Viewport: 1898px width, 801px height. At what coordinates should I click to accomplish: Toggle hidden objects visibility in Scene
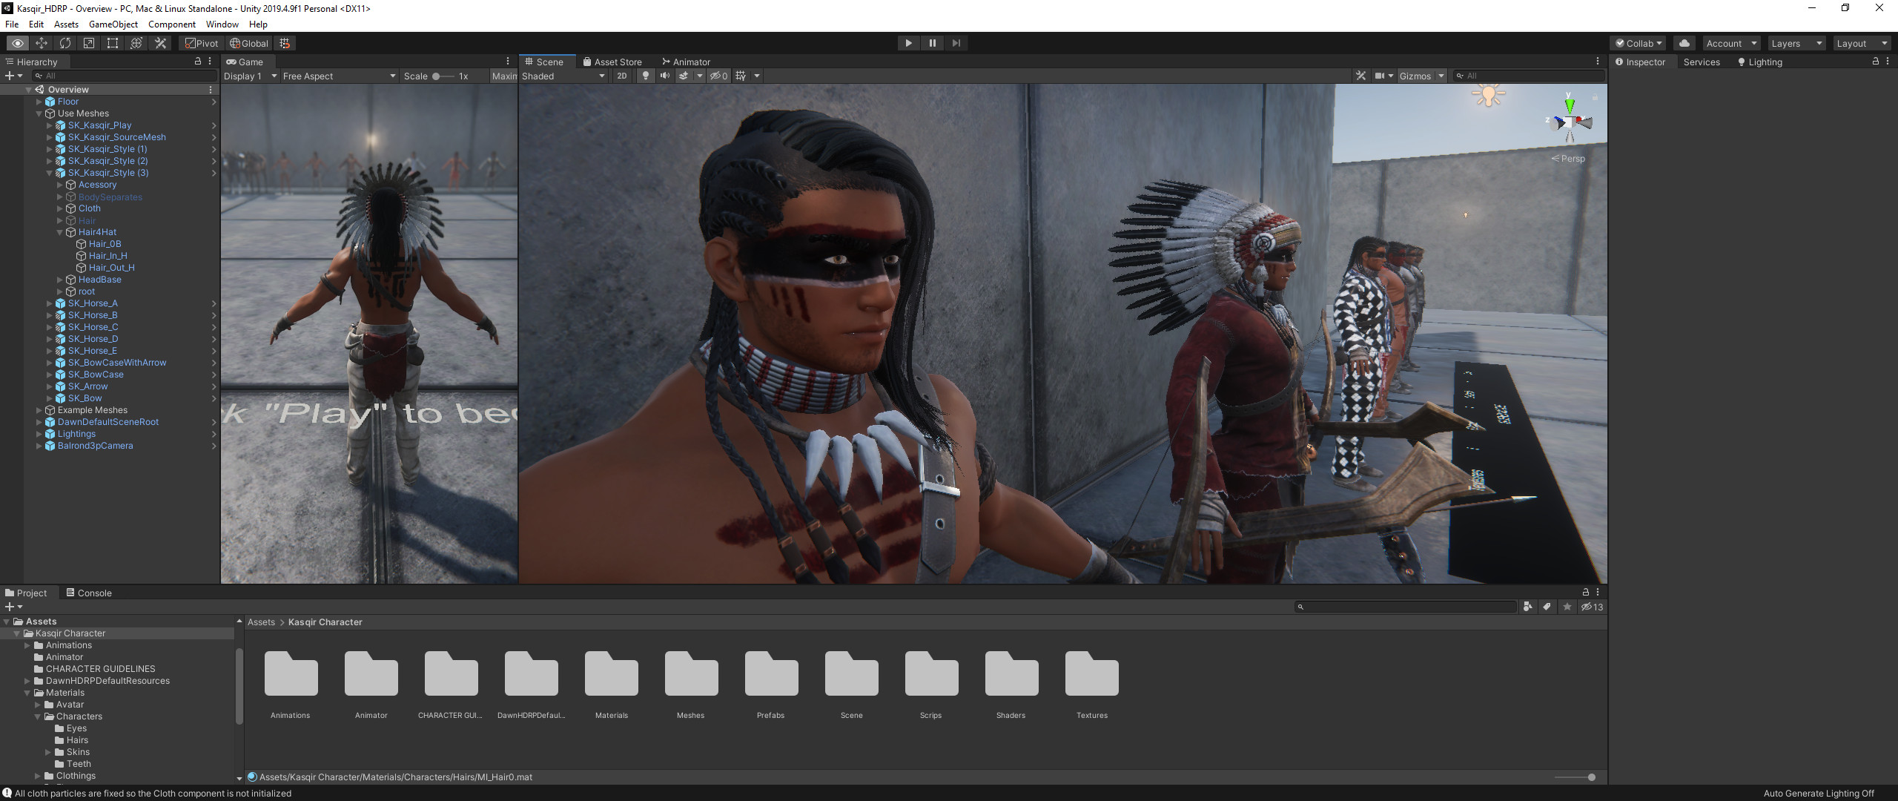click(x=719, y=76)
